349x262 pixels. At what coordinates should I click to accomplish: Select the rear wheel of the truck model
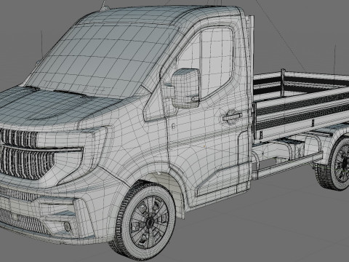pyautogui.click(x=337, y=163)
